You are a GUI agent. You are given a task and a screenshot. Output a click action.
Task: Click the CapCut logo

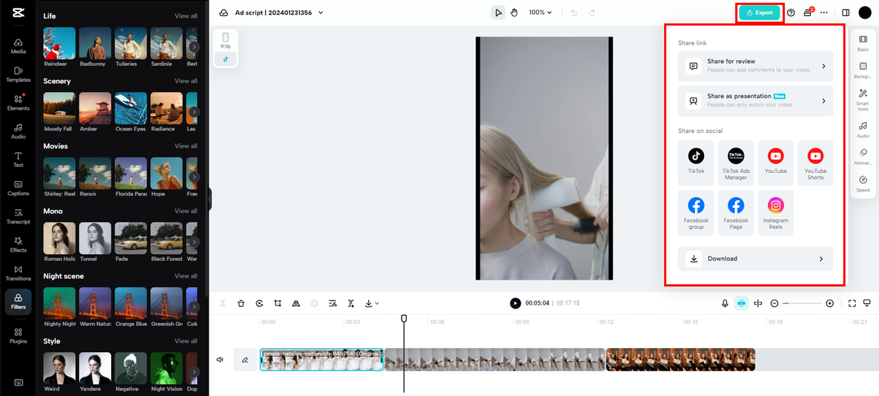tap(18, 12)
